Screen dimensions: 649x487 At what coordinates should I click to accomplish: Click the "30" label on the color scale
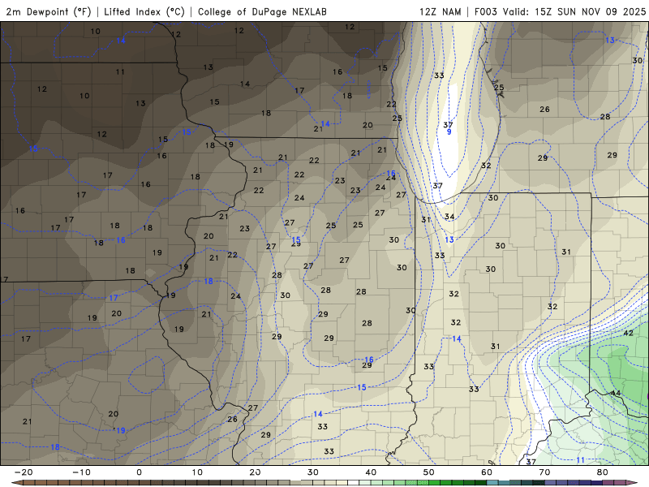click(313, 472)
